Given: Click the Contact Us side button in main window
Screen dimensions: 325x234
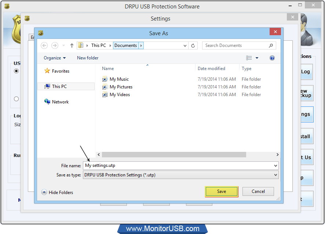Looking at the screenshot, I should [x=307, y=157].
